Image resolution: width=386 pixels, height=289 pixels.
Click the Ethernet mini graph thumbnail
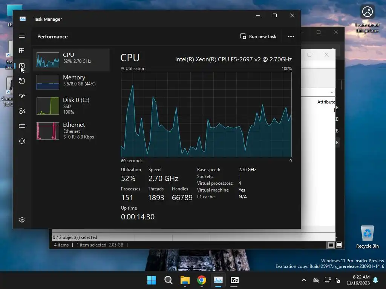pos(48,131)
